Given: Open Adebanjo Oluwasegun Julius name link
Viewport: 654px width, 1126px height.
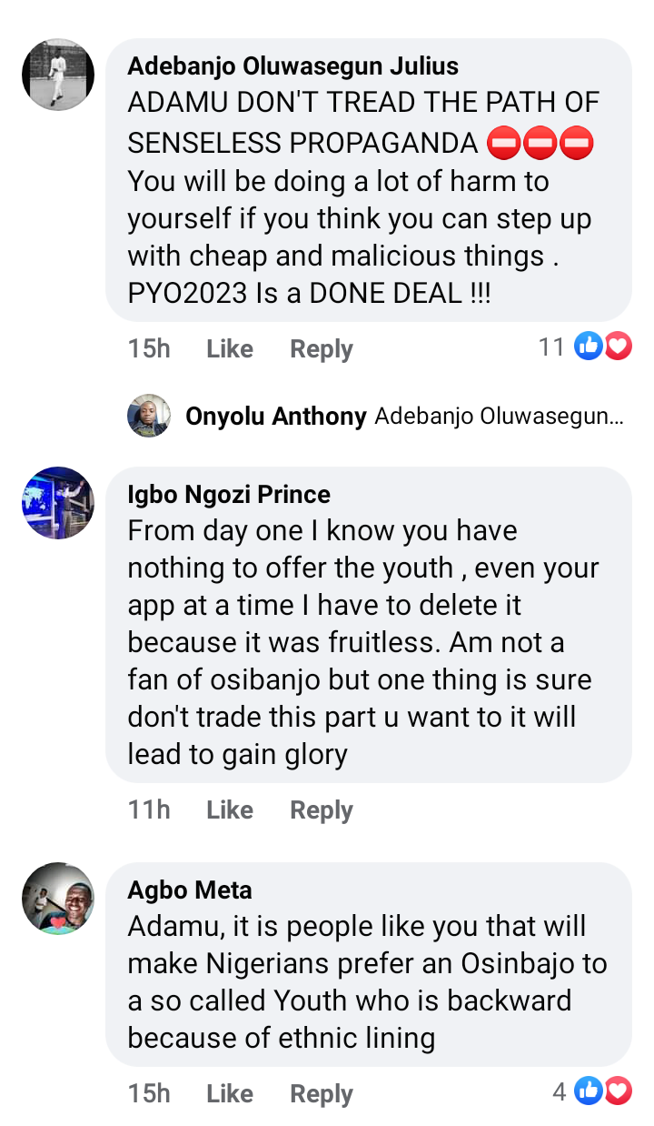Looking at the screenshot, I should coord(292,65).
